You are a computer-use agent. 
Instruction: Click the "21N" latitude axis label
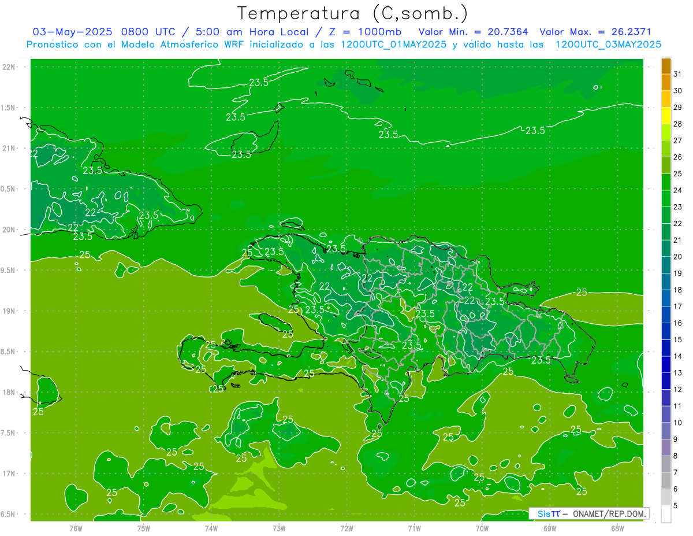(9, 149)
